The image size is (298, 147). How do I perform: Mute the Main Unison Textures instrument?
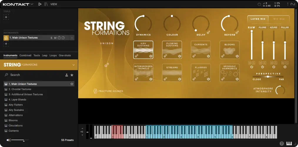pyautogui.click(x=55, y=38)
